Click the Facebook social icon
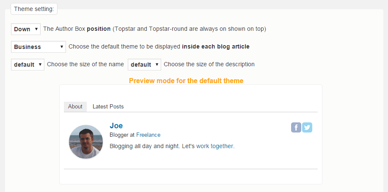 point(296,127)
